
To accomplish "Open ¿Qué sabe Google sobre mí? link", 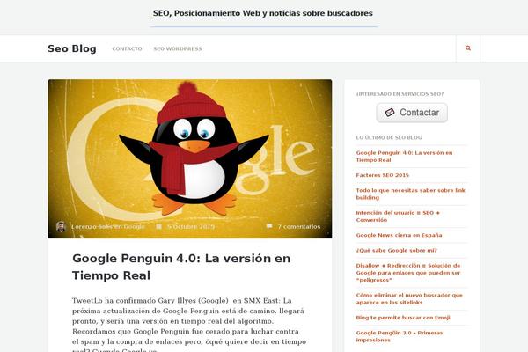I will [396, 250].
